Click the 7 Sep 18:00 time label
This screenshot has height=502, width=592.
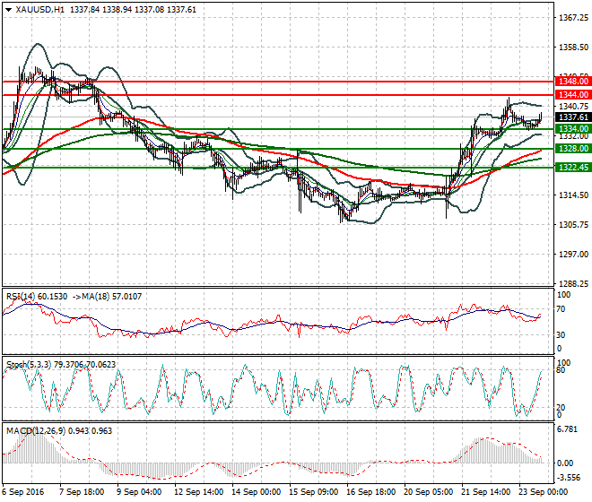click(82, 492)
